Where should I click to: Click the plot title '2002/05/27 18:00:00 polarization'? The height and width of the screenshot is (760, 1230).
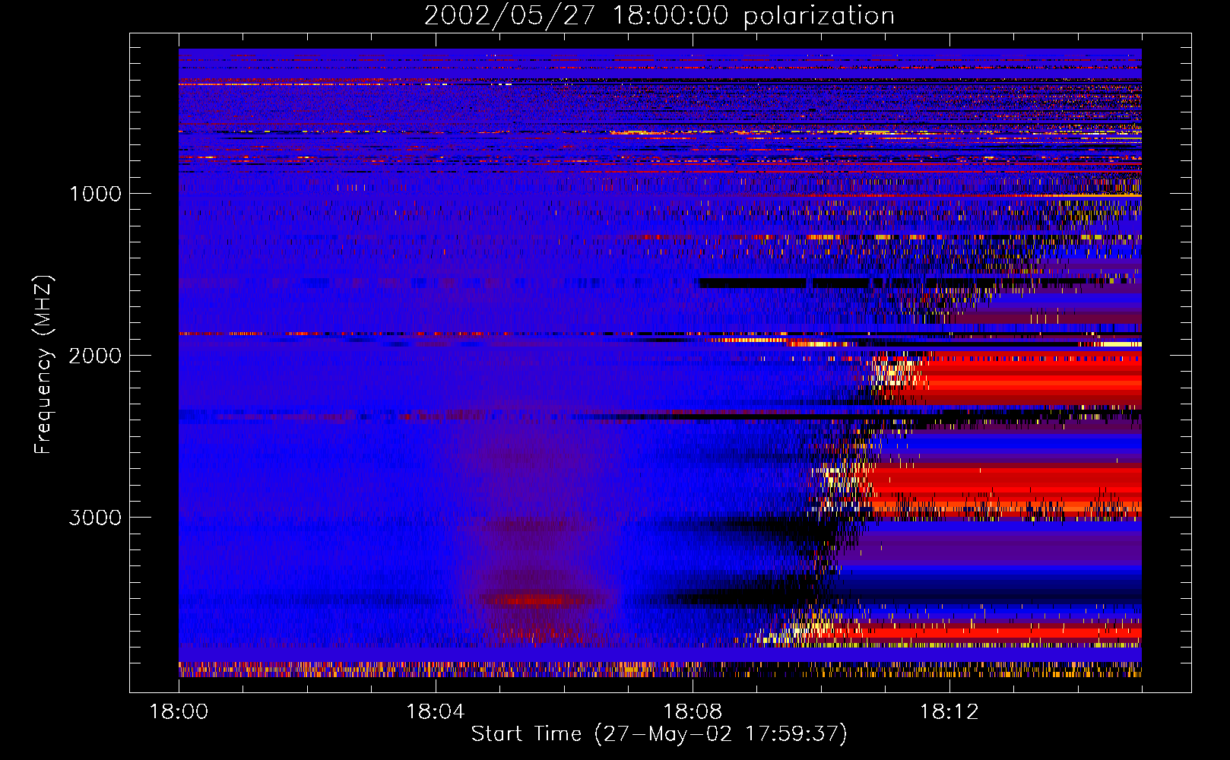click(x=659, y=16)
